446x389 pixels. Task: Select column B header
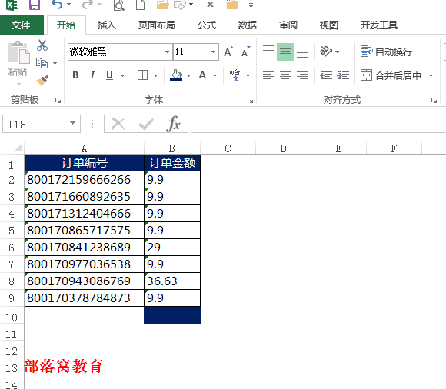coord(172,148)
